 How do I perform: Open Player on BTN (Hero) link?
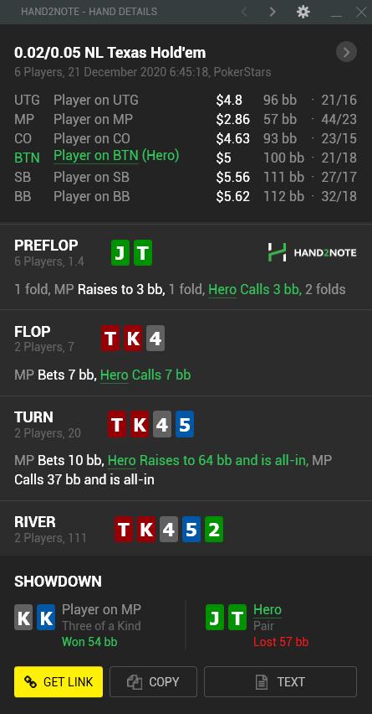click(x=116, y=156)
